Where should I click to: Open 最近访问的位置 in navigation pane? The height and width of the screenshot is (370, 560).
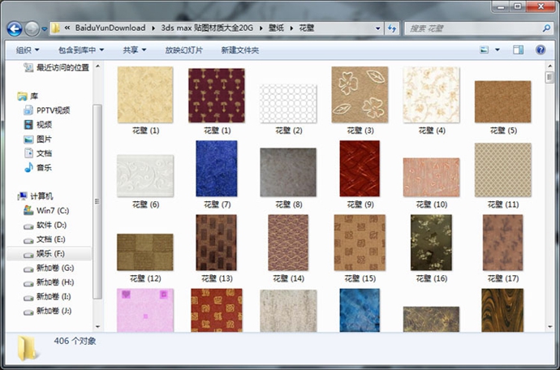[56, 67]
